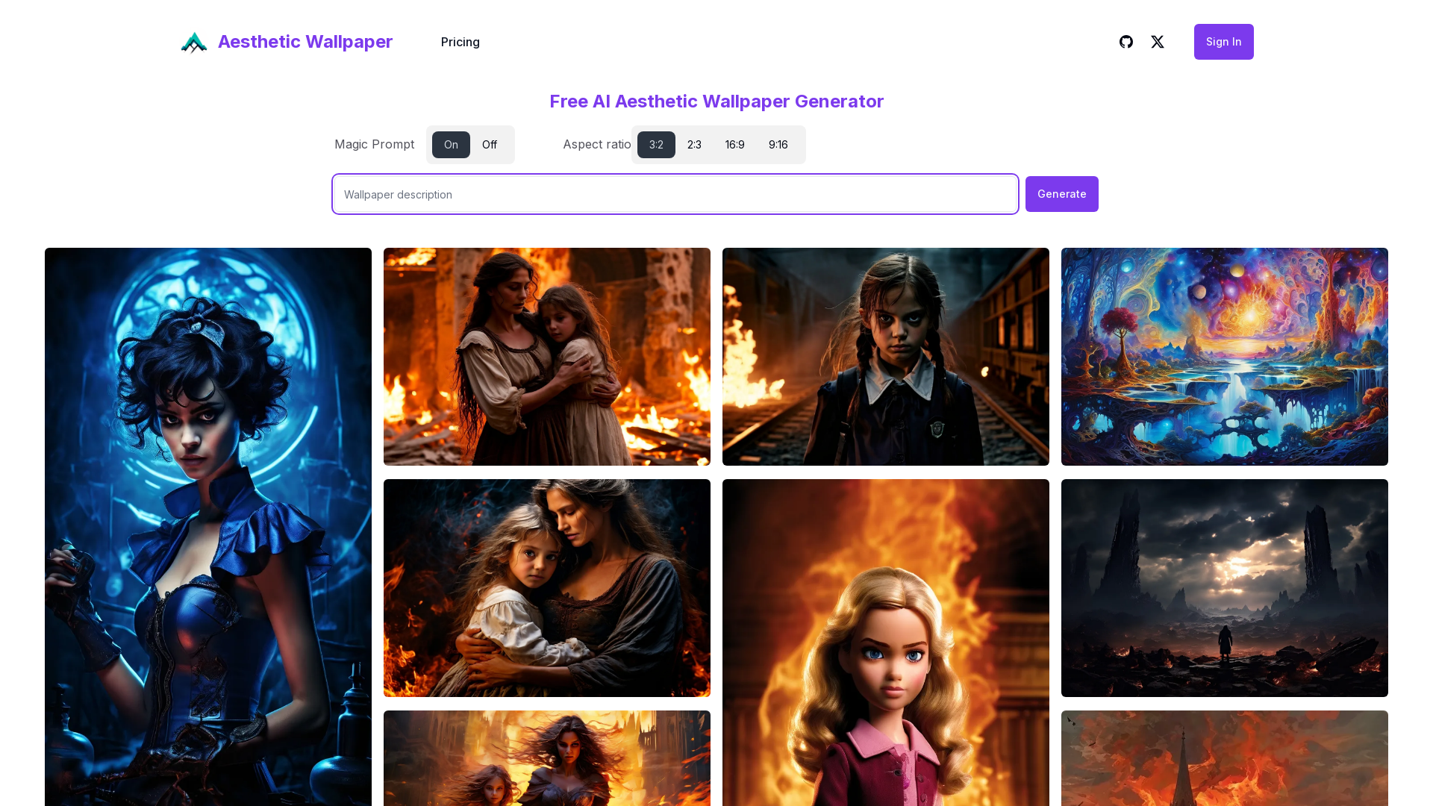Image resolution: width=1433 pixels, height=806 pixels.
Task: Open the girl with braids on railway wallpaper
Action: 886,357
